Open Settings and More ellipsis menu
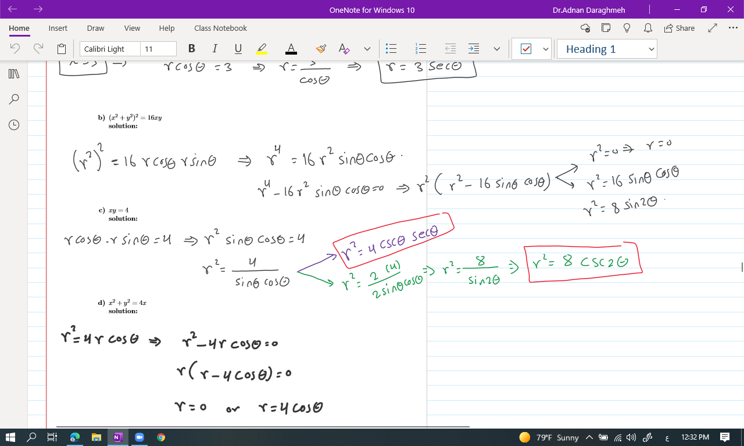The height and width of the screenshot is (446, 744). click(732, 28)
